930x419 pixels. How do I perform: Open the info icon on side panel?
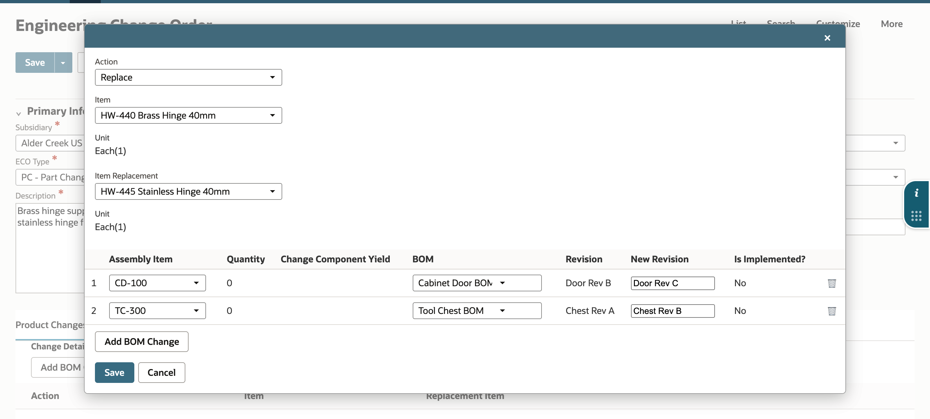(x=916, y=193)
